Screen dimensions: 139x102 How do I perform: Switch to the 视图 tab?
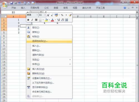pos(75,8)
